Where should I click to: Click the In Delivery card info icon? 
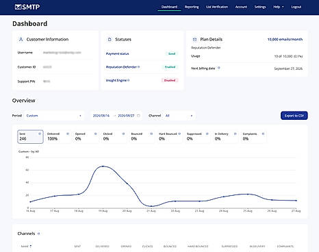235,134
